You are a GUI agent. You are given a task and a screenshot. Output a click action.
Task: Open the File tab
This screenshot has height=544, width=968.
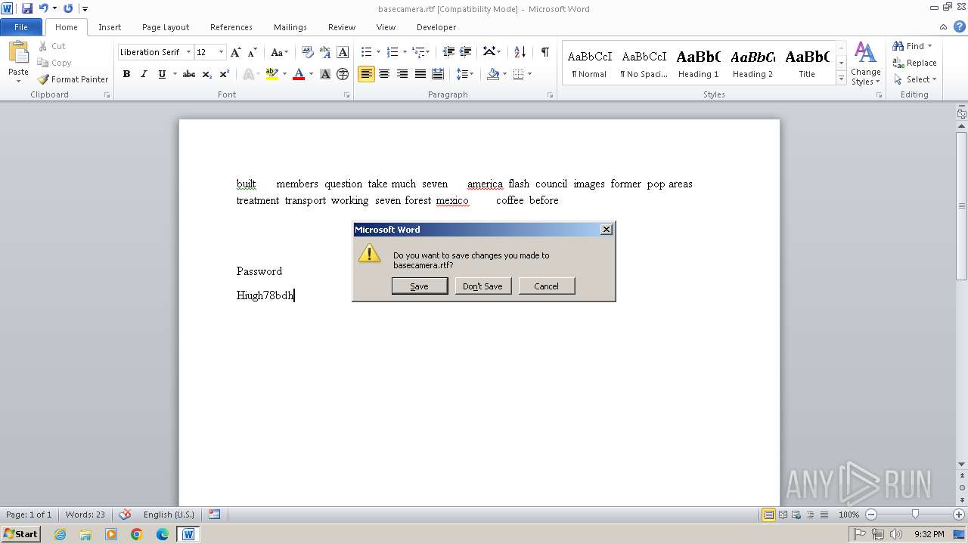(21, 27)
